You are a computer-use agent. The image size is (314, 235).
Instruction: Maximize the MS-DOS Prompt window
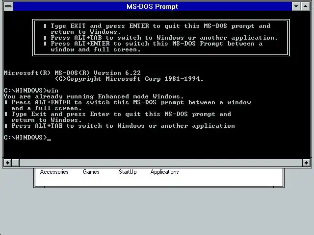(x=305, y=6)
